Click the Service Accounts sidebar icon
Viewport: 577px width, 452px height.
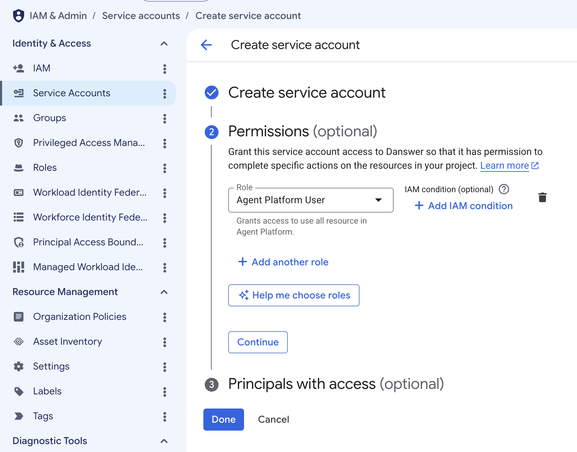click(19, 93)
